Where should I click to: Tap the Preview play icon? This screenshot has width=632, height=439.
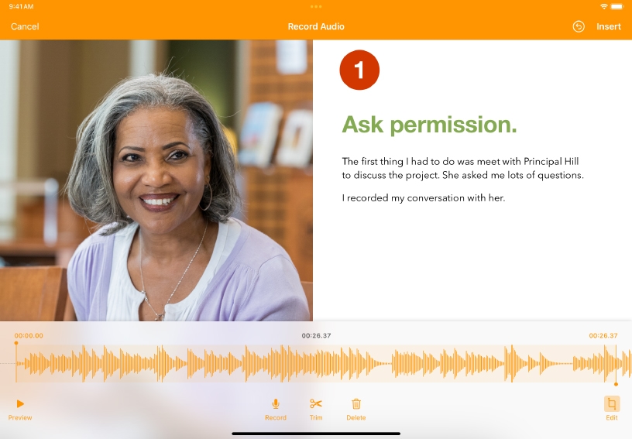click(20, 403)
